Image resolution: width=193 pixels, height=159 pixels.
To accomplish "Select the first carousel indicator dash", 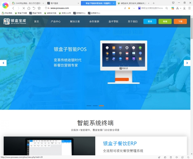I will (x=89, y=106).
